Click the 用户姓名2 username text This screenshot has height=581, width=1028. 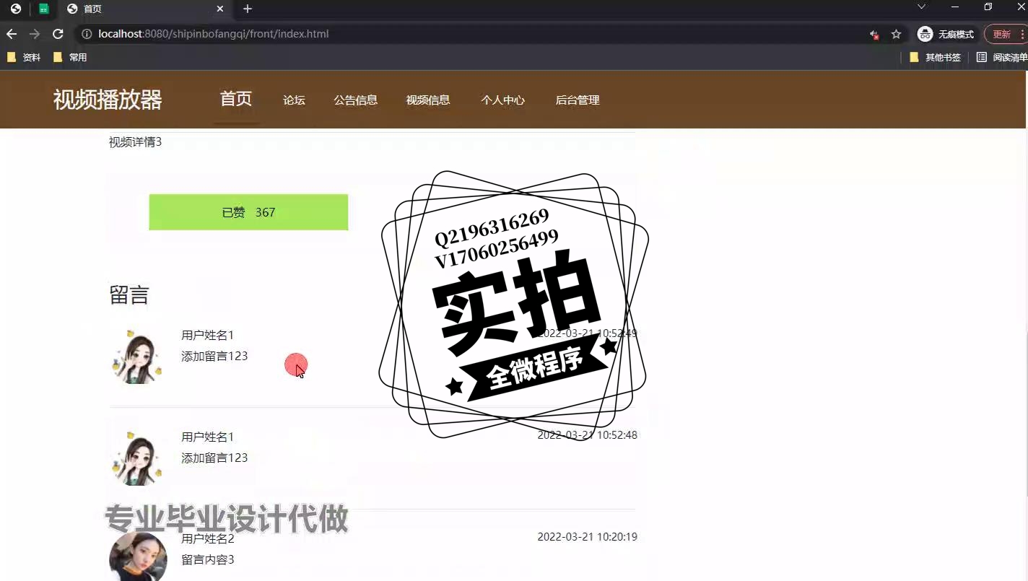pyautogui.click(x=208, y=538)
